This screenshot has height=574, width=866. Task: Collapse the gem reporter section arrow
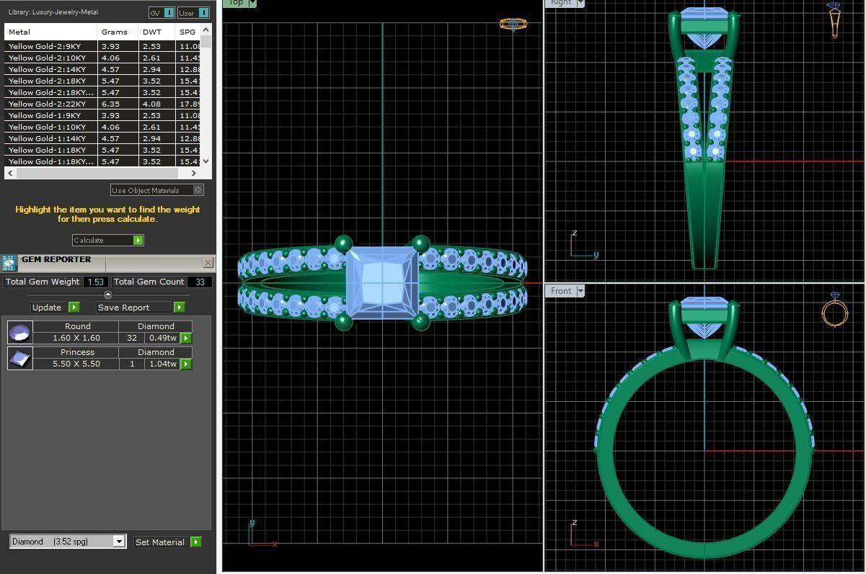click(x=108, y=295)
